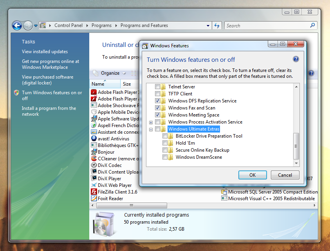Uncheck Windows Meeting Space
Viewport: 330px width, 251px height.
pos(157,115)
